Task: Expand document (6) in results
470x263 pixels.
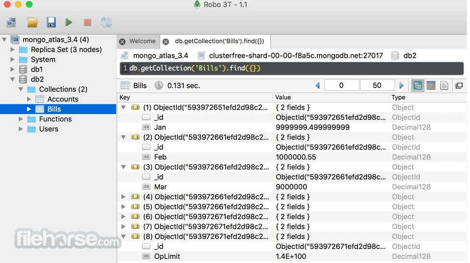Action: 123,216
